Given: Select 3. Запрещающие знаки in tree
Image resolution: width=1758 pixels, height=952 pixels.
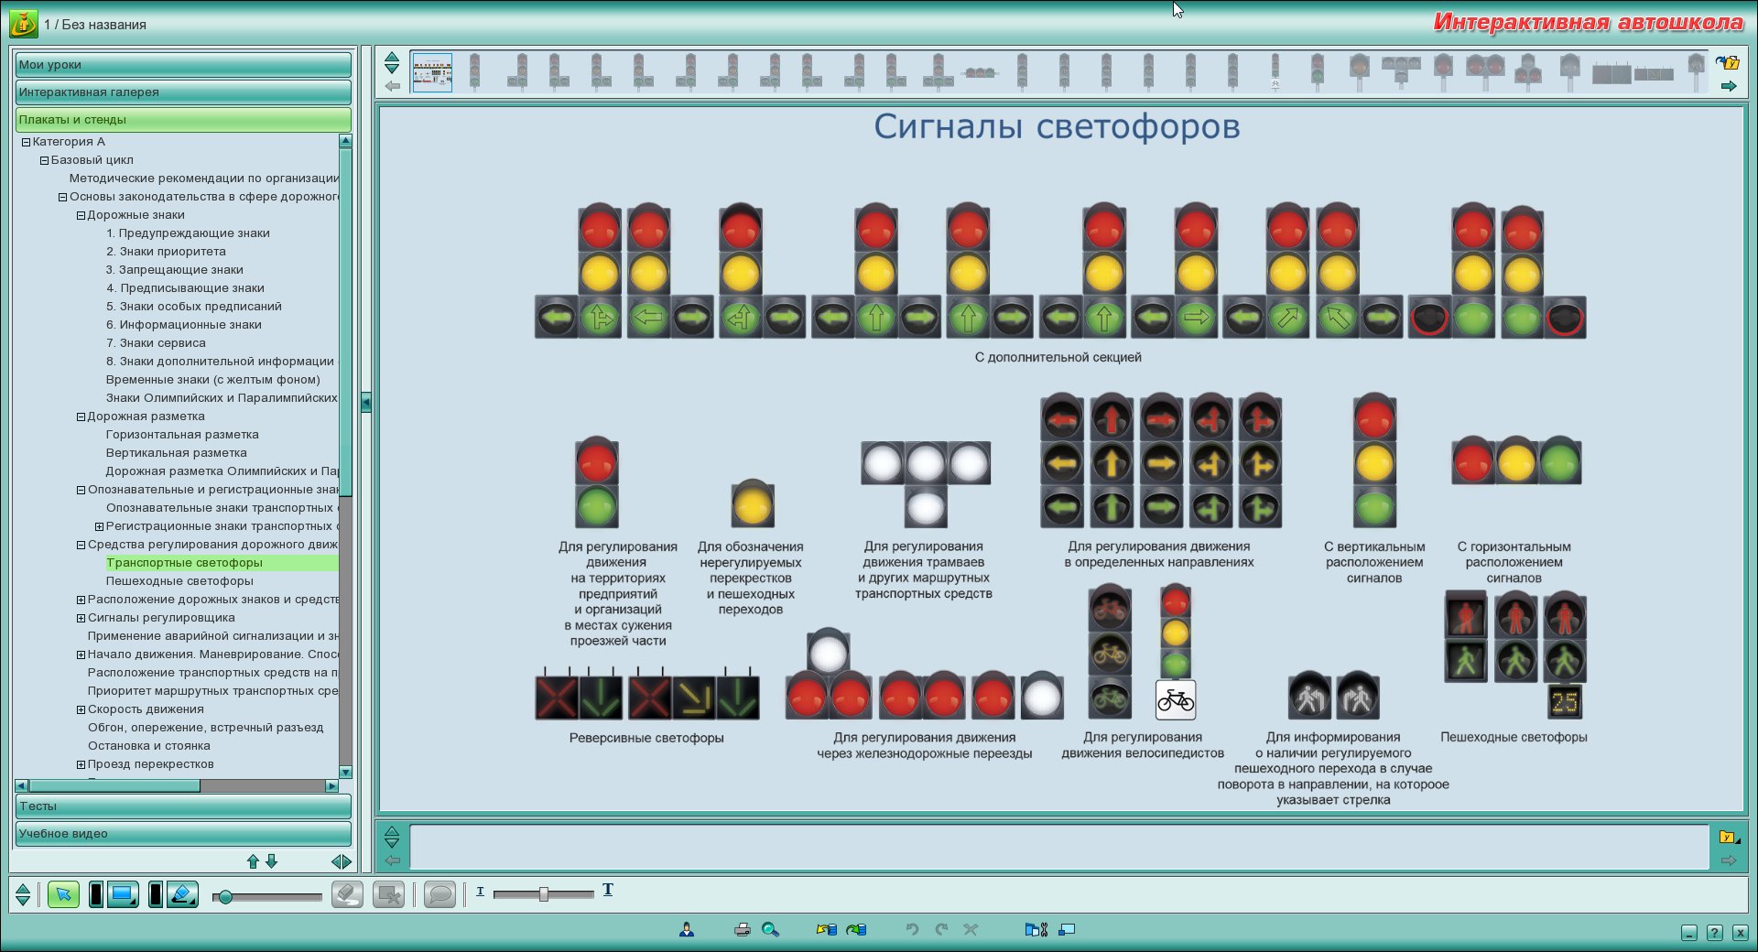Looking at the screenshot, I should click(174, 270).
